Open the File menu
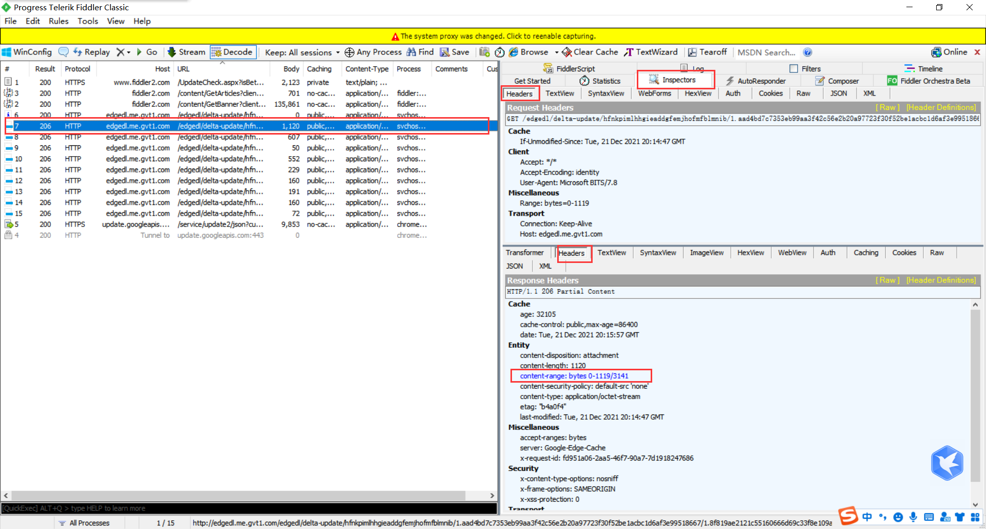This screenshot has width=986, height=529. (x=10, y=21)
